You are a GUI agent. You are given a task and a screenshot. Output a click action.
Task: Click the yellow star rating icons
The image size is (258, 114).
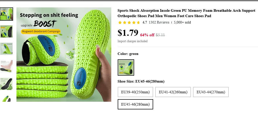[x=129, y=22]
